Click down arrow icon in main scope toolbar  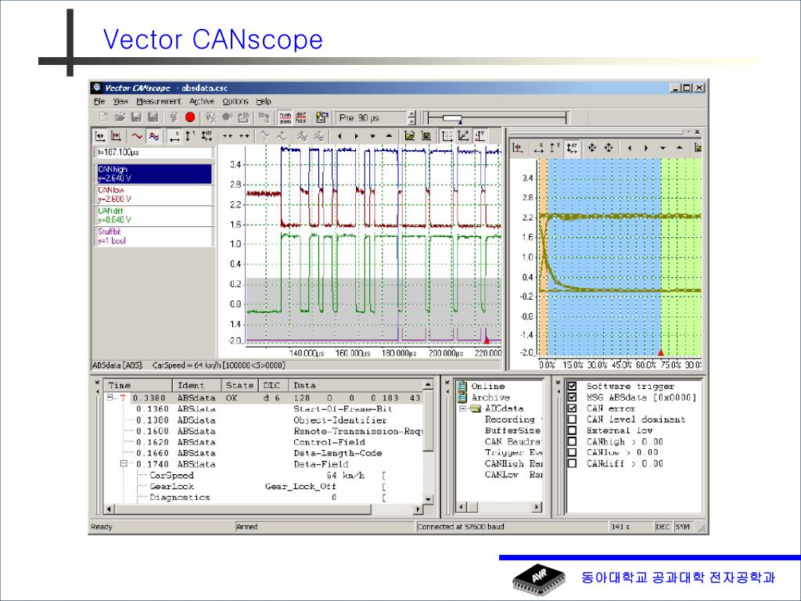point(372,136)
